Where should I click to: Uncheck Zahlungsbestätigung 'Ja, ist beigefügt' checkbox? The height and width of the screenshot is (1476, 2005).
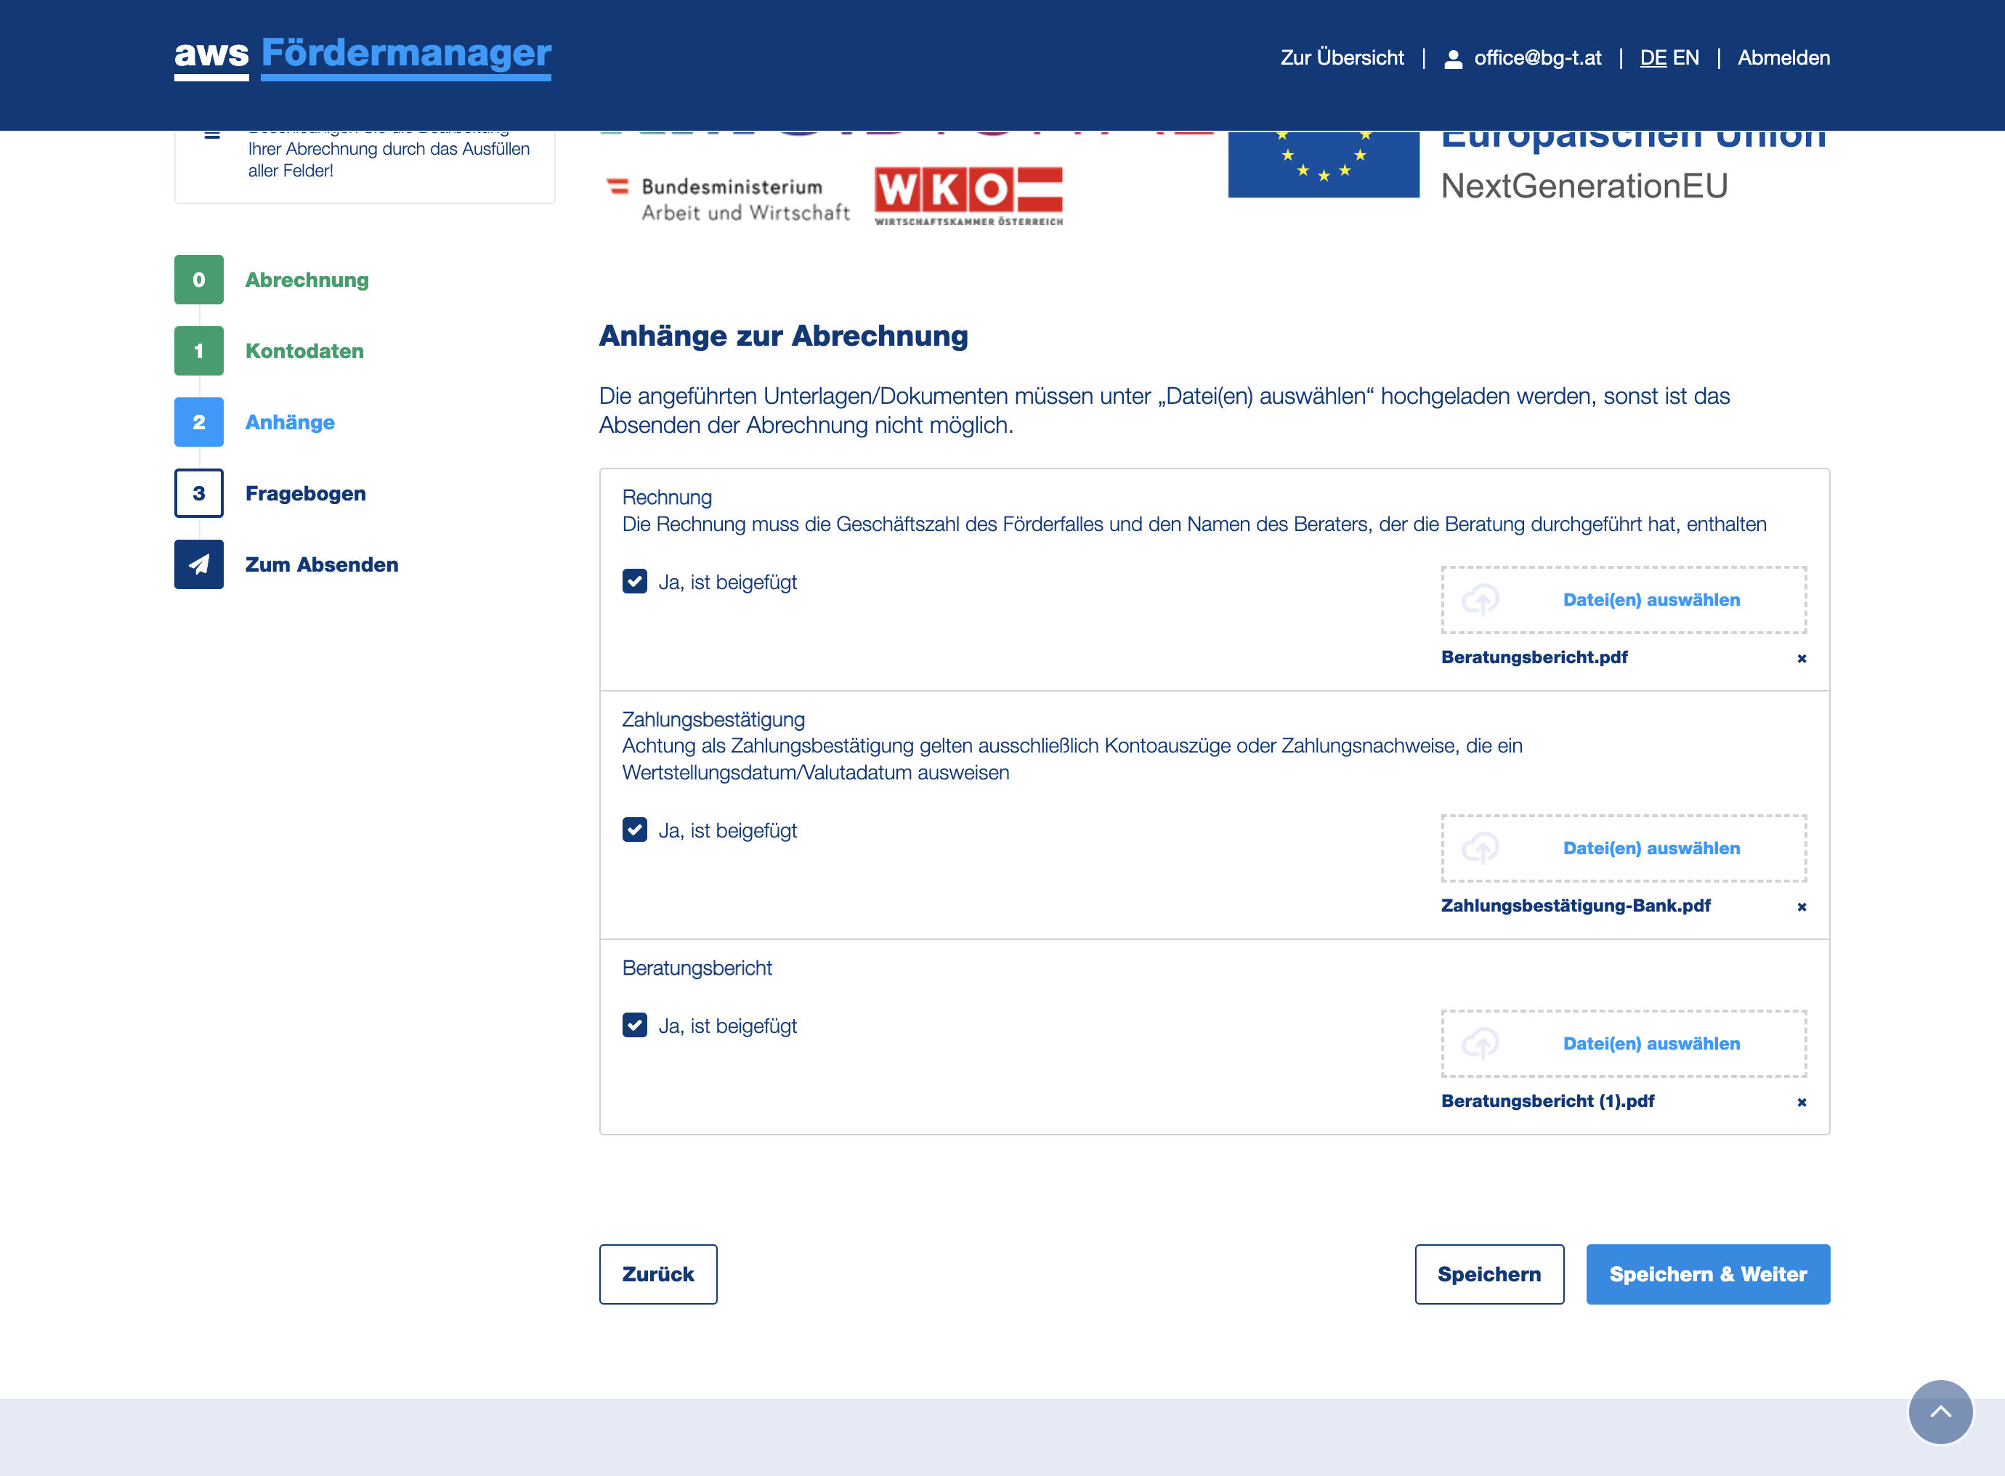(x=634, y=830)
